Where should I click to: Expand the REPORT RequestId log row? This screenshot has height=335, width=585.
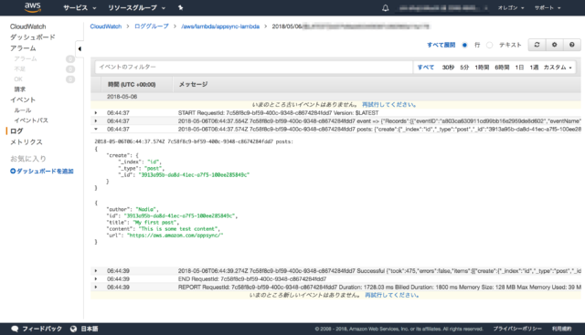tap(96, 288)
